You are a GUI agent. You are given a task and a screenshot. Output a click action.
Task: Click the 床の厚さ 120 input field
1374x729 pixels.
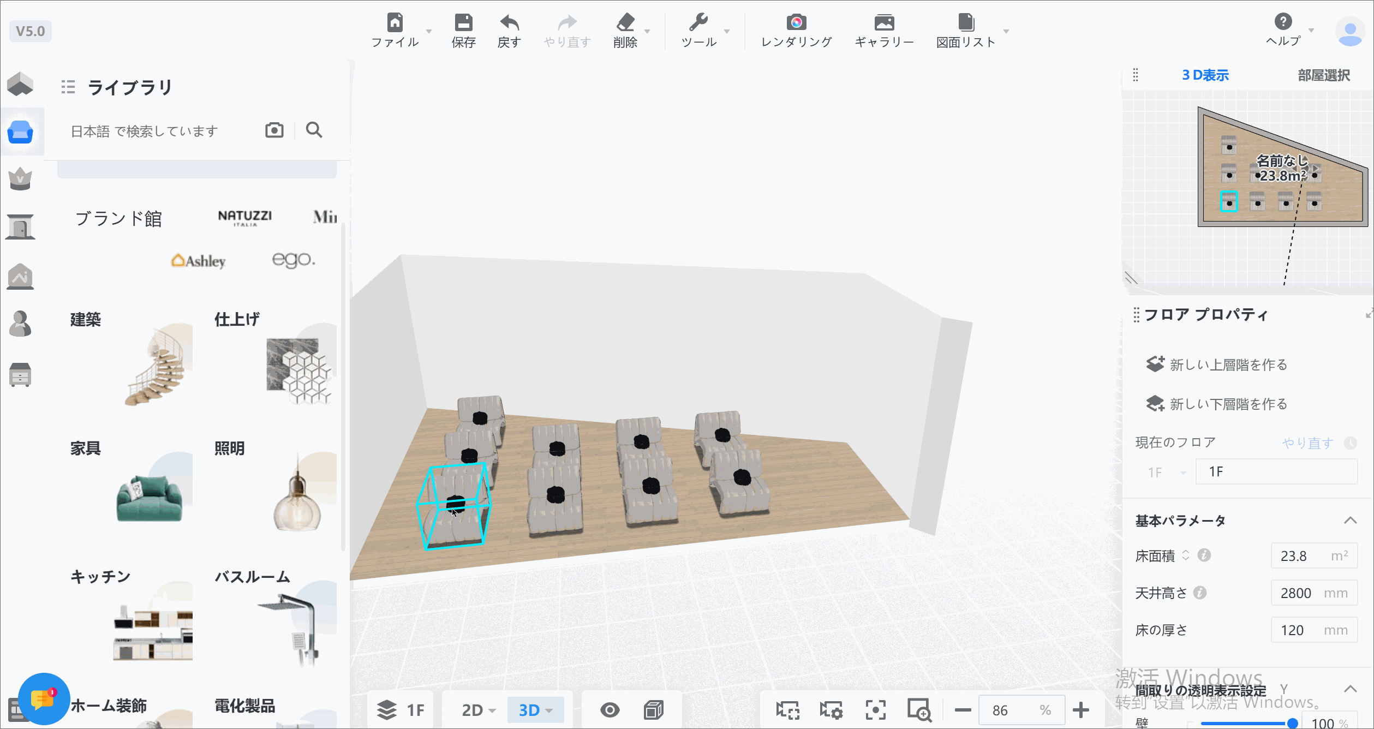click(x=1314, y=630)
